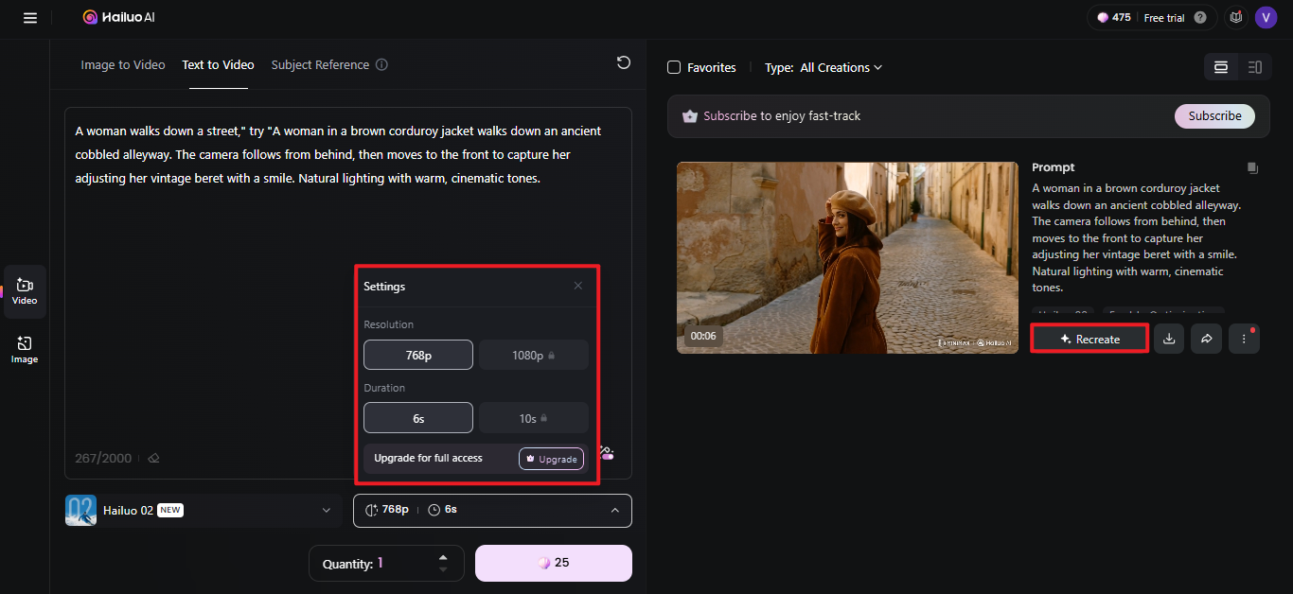Decrease Quantity with the down arrow

point(443,569)
